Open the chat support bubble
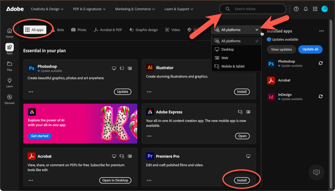 pos(317,172)
